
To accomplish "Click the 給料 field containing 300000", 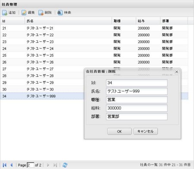I will coord(137,108).
